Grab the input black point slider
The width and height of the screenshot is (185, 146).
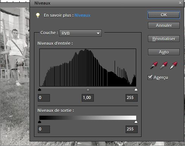(x=40, y=89)
